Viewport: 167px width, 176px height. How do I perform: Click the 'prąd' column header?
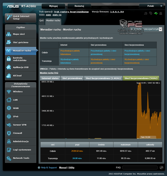point(77,145)
